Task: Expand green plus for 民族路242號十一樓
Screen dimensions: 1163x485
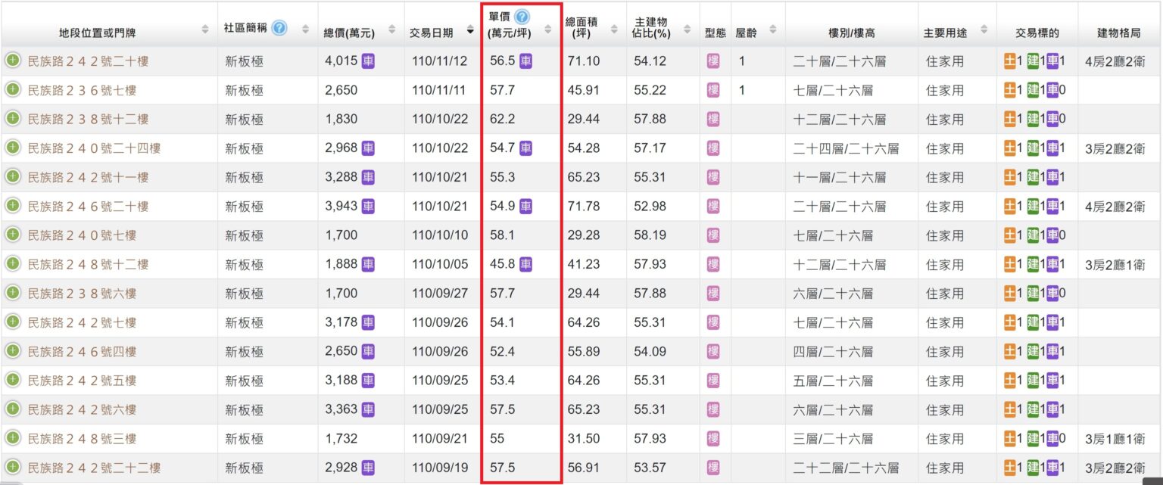Action: (13, 176)
